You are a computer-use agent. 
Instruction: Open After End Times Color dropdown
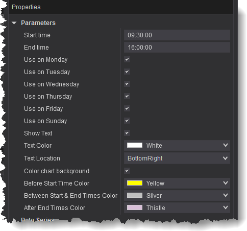point(177,208)
